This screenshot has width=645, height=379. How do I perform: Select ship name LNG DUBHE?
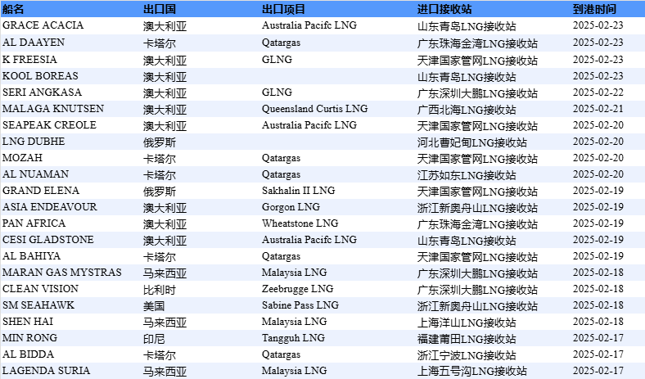coord(34,142)
